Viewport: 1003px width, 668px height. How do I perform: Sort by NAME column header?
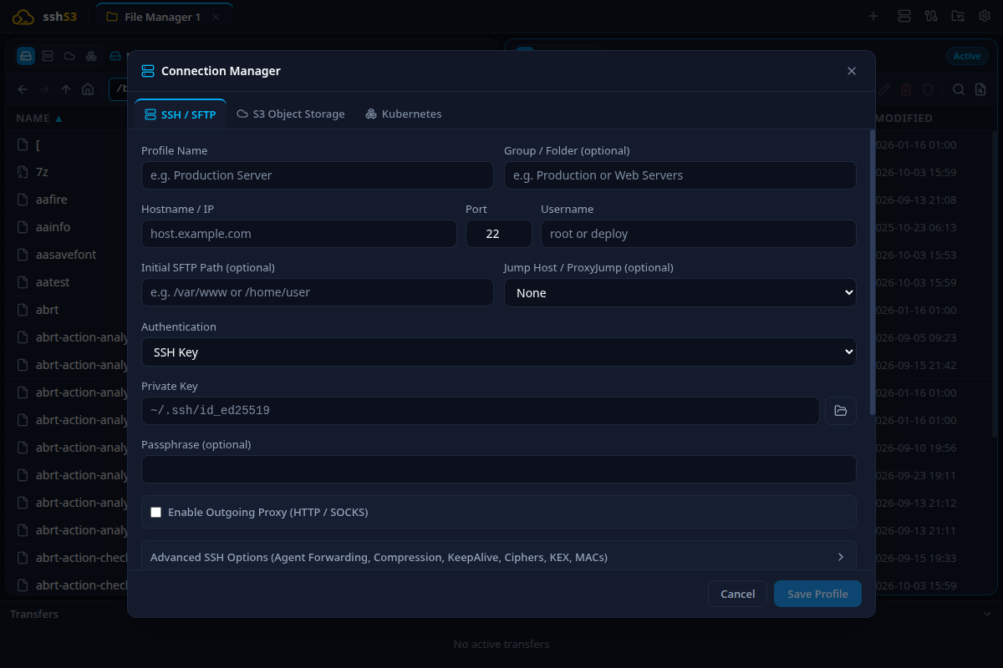coord(38,118)
